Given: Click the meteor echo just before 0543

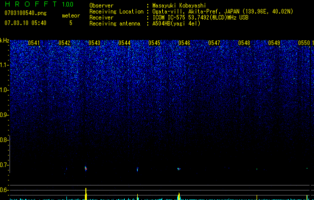Looking at the screenshot, I should point(86,168).
